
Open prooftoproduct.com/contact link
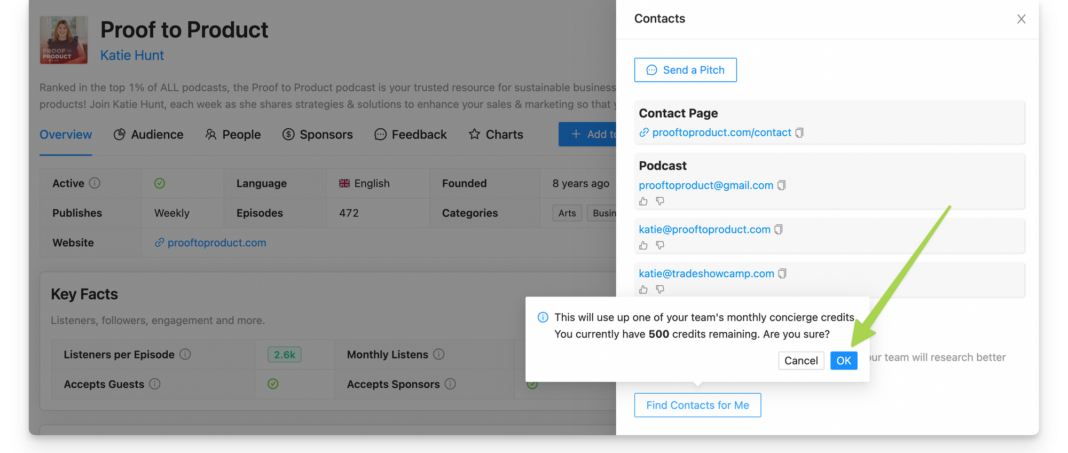tap(721, 132)
